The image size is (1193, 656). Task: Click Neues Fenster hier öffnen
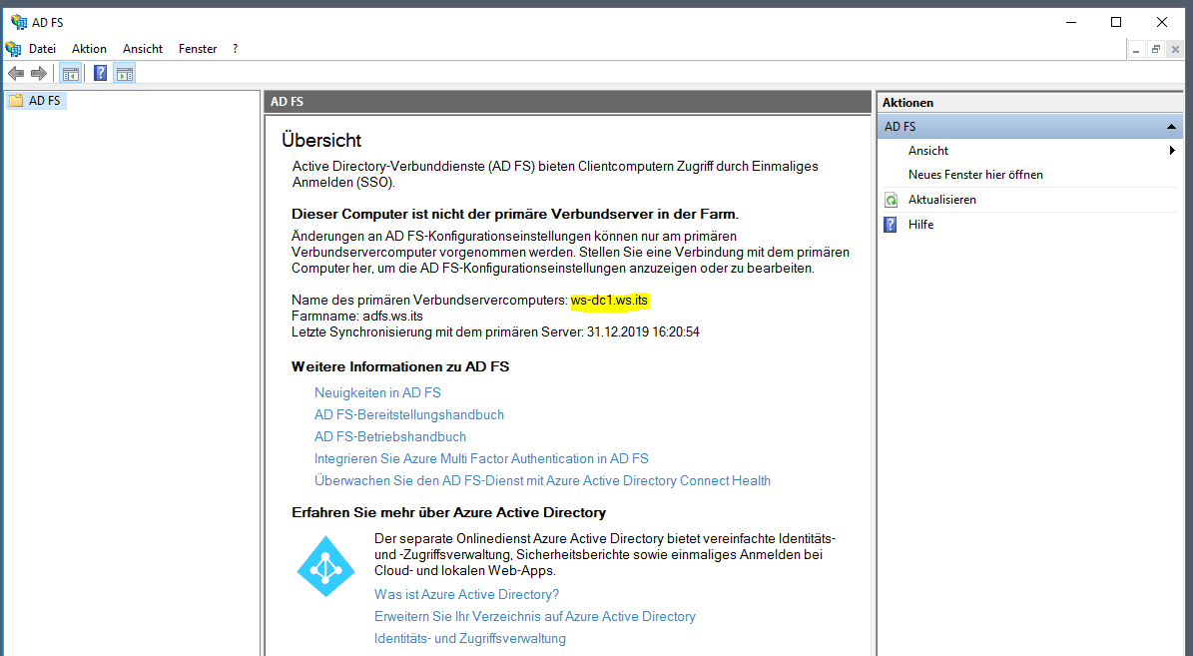(975, 175)
